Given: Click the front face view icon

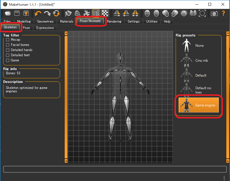Looking at the screenshot, I should (147, 13).
